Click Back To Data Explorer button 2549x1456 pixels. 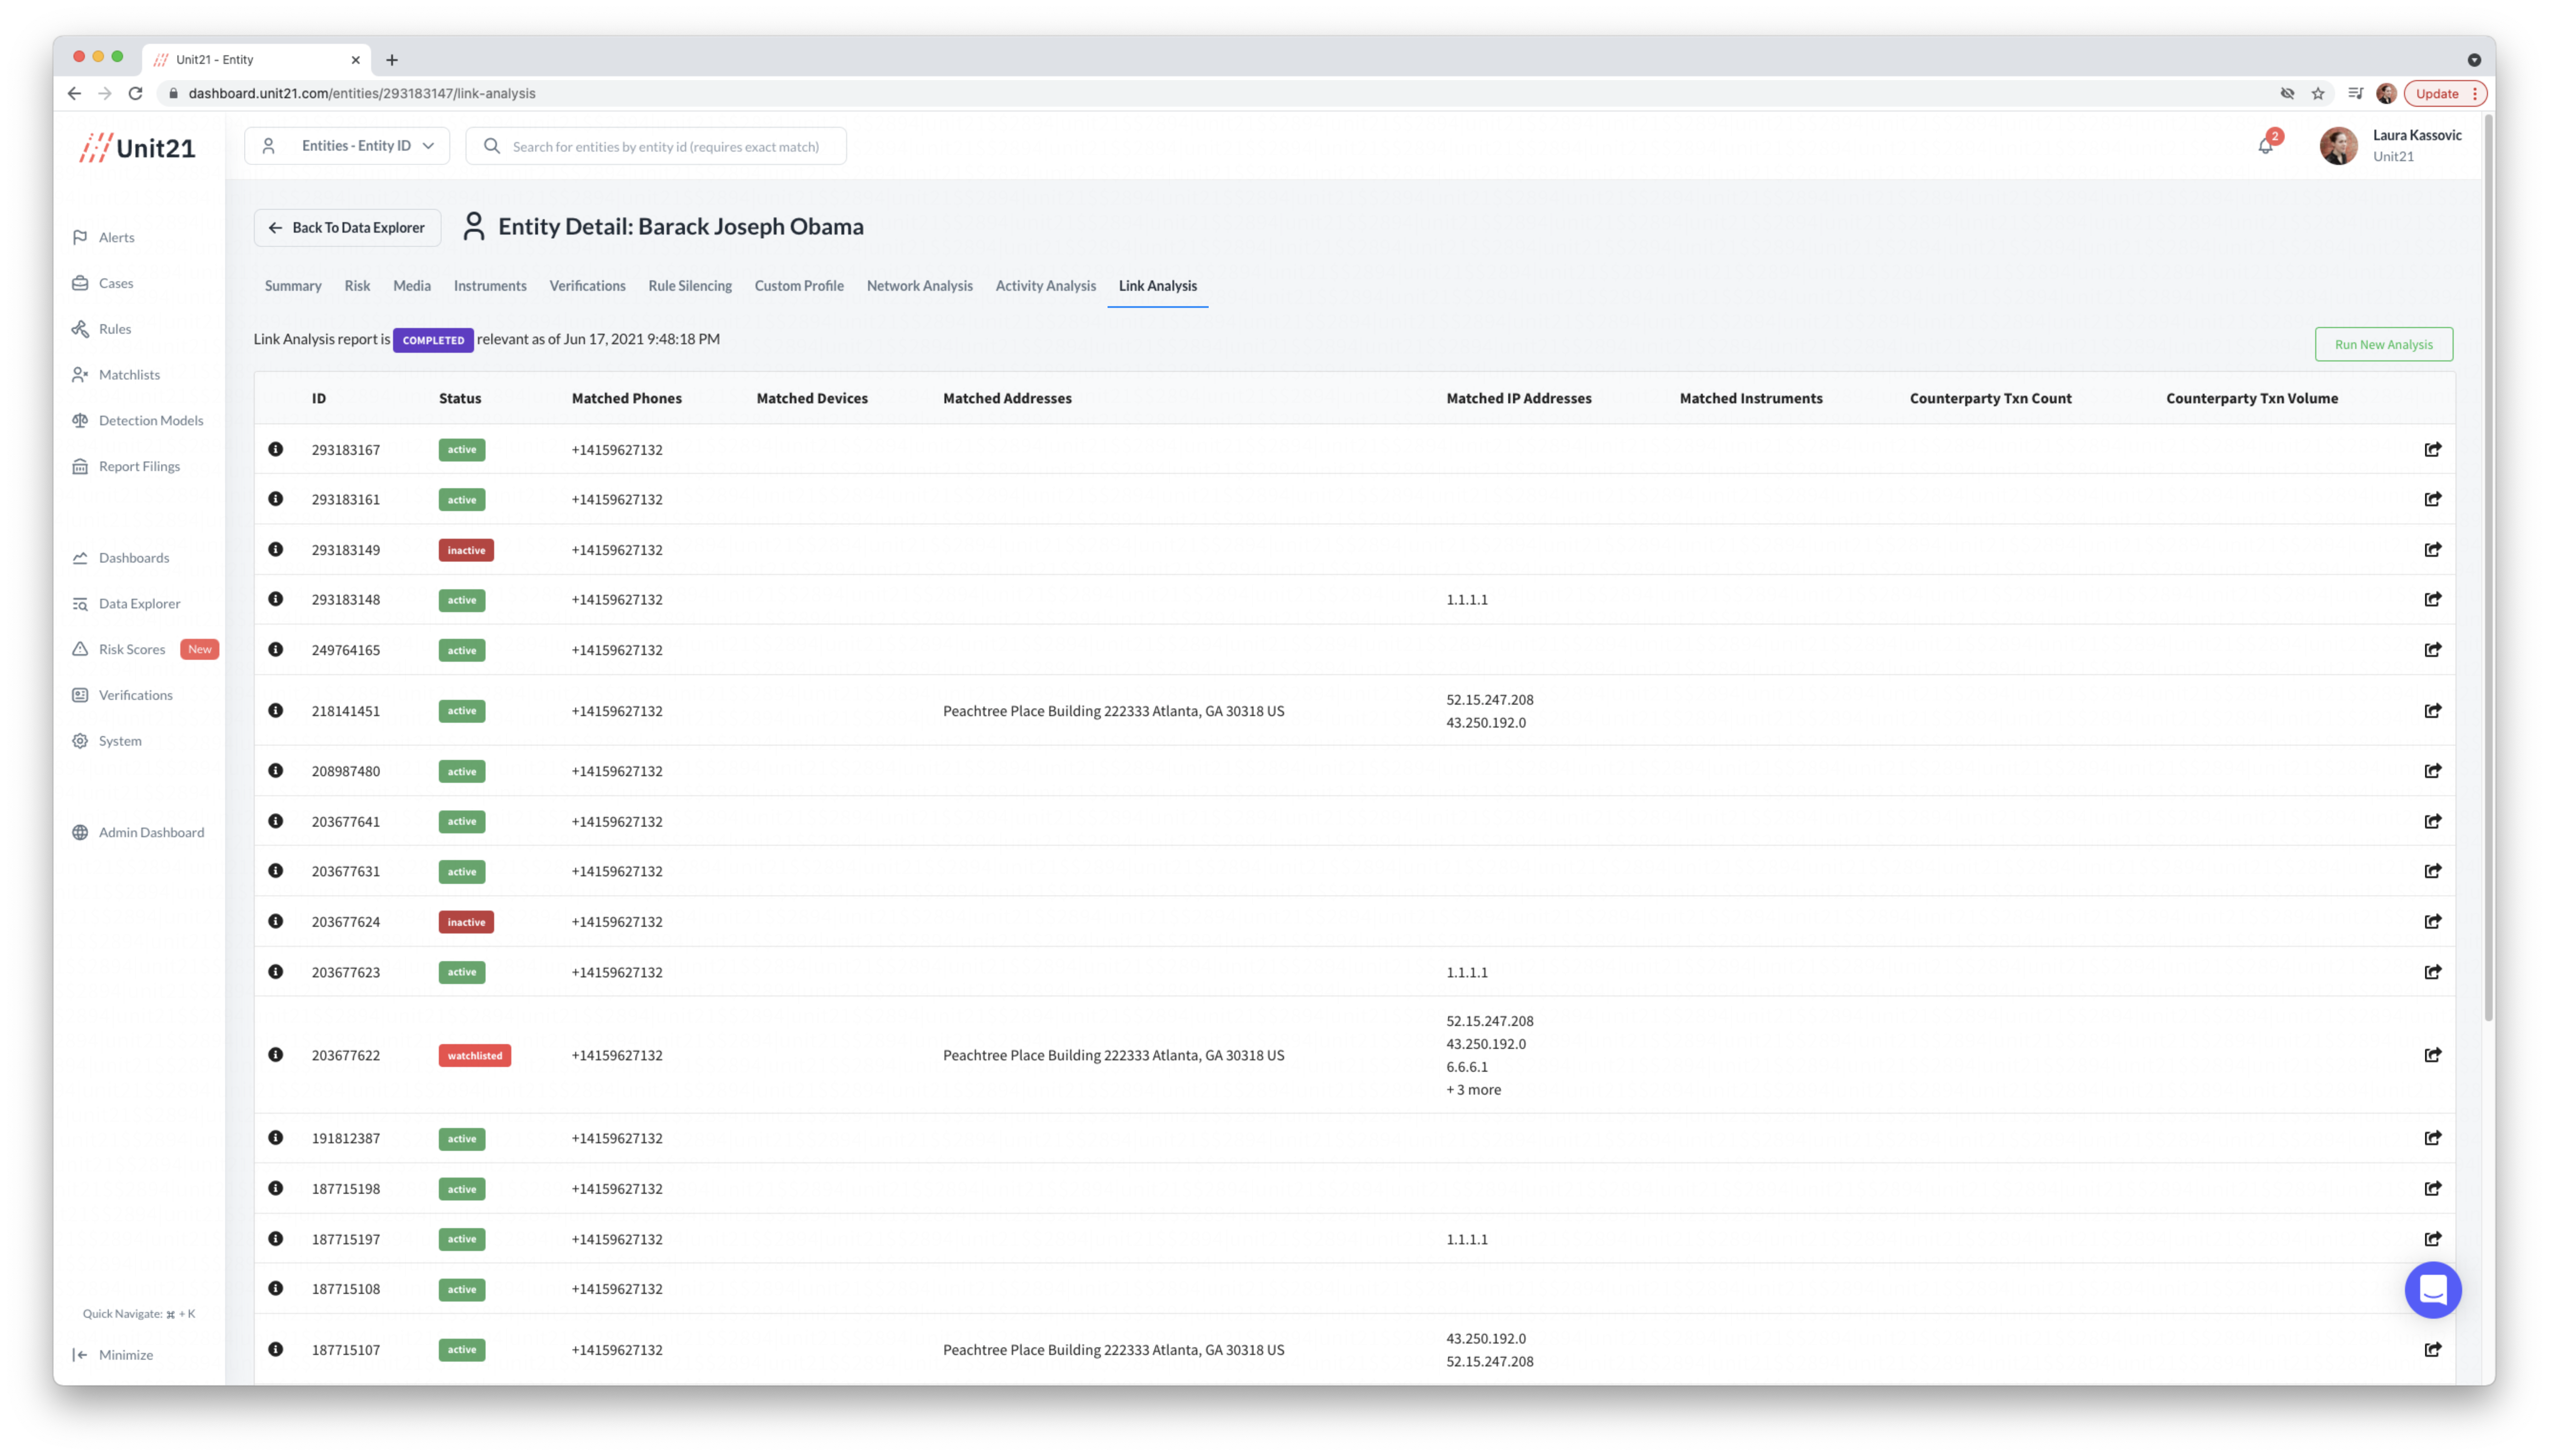click(x=347, y=228)
